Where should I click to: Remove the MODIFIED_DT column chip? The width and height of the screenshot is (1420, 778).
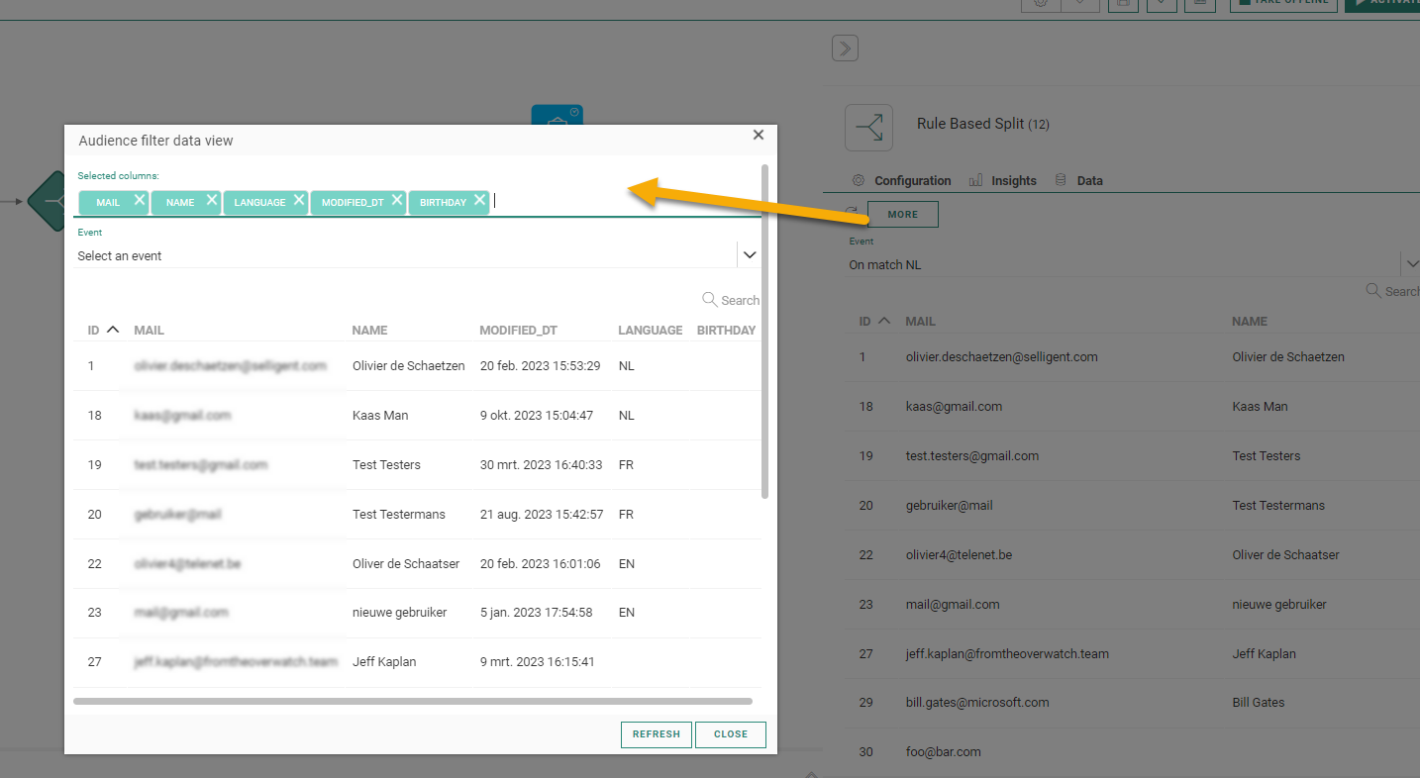[397, 200]
